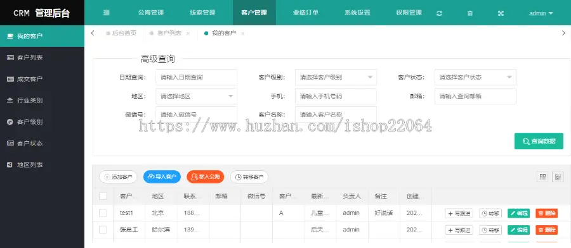Click the 添加客户 button
The width and height of the screenshot is (571, 248).
[118, 177]
